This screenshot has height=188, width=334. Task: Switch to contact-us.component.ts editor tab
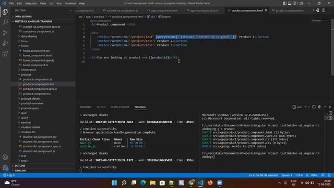(122, 10)
